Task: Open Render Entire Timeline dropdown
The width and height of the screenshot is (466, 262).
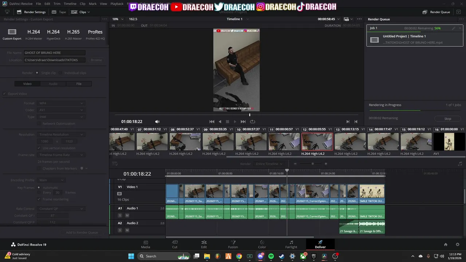Action: point(269,164)
